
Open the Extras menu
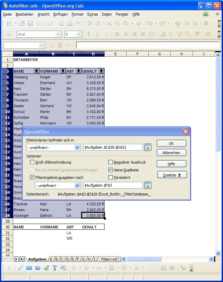pos(92,14)
